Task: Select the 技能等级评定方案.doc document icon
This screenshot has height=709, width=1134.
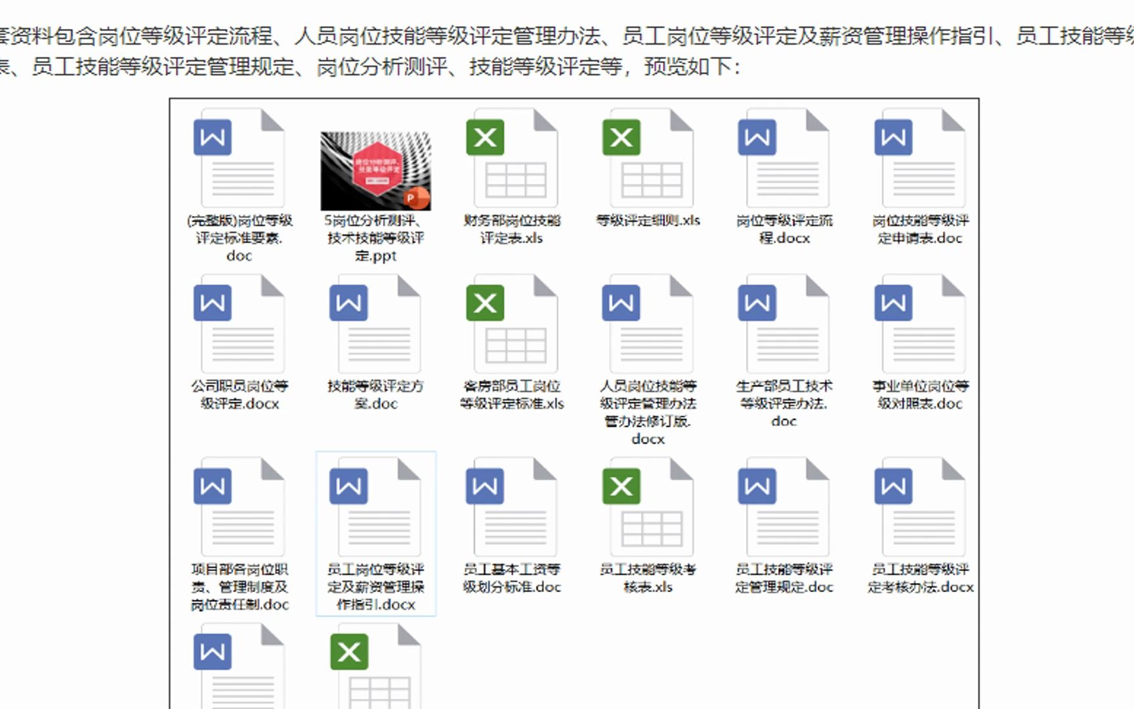Action: [375, 324]
